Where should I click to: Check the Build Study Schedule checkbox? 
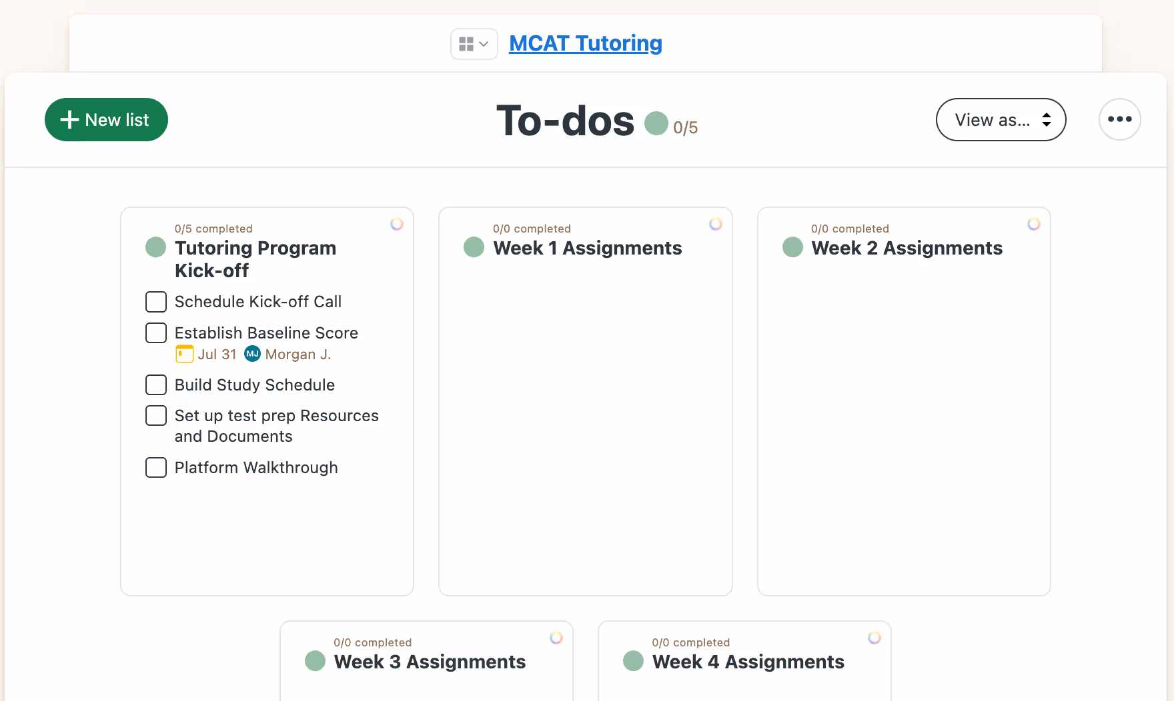tap(155, 385)
